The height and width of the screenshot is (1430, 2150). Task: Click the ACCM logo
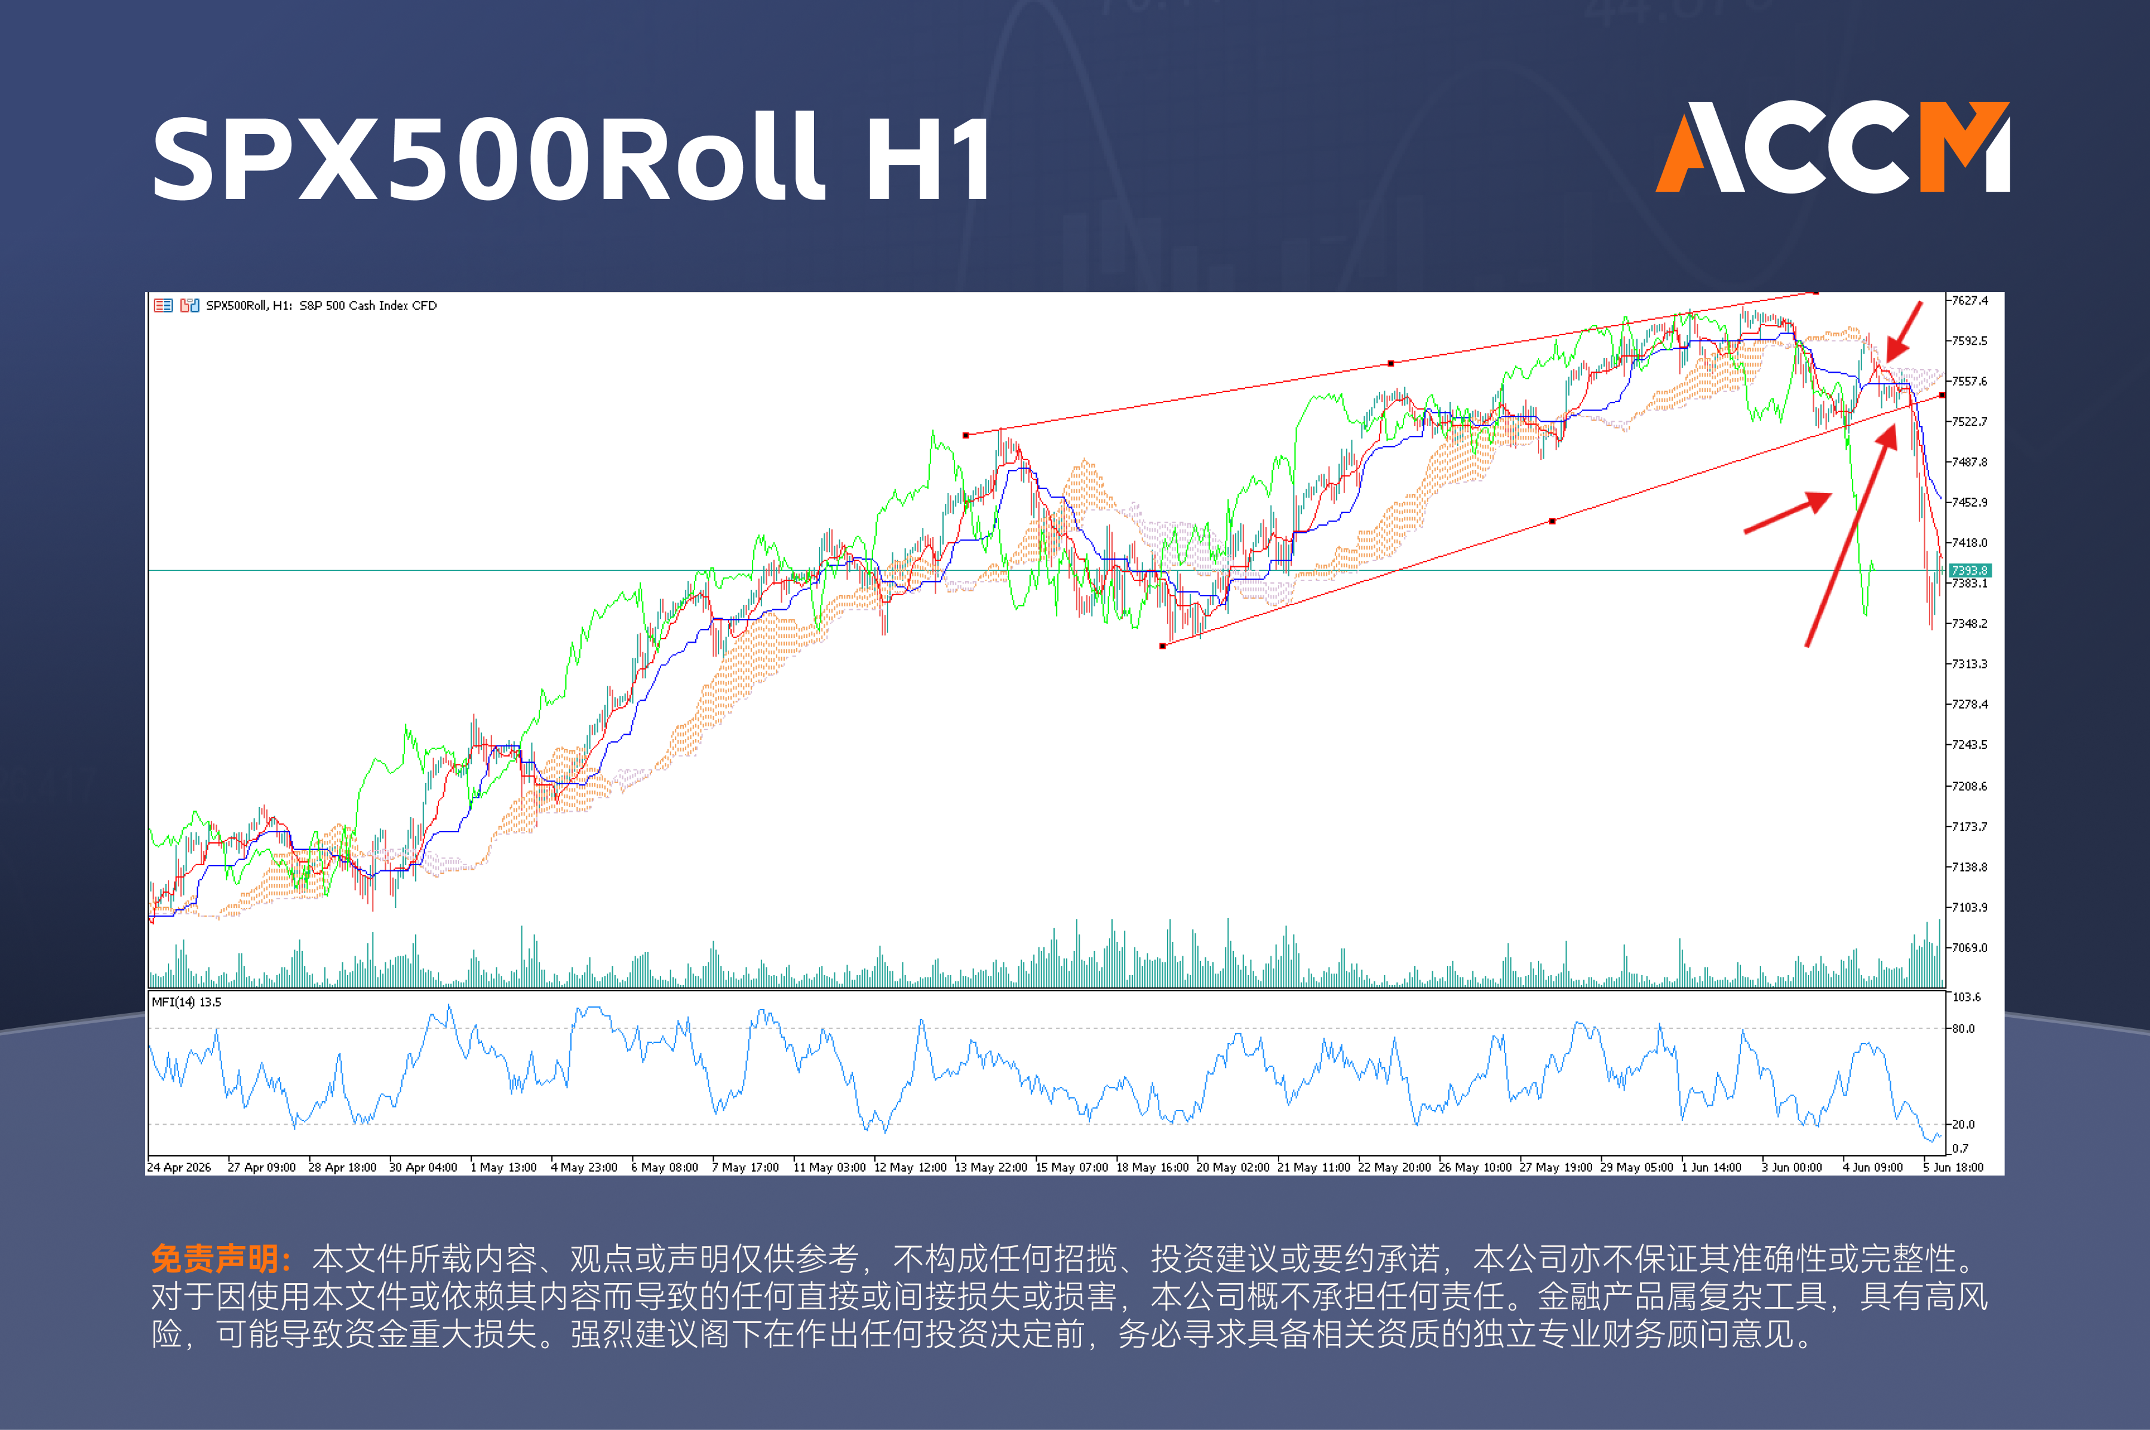point(1833,147)
